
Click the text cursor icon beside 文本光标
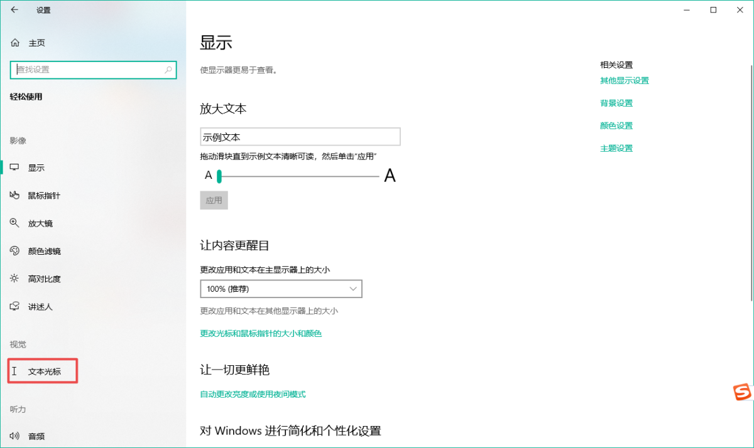click(x=15, y=371)
